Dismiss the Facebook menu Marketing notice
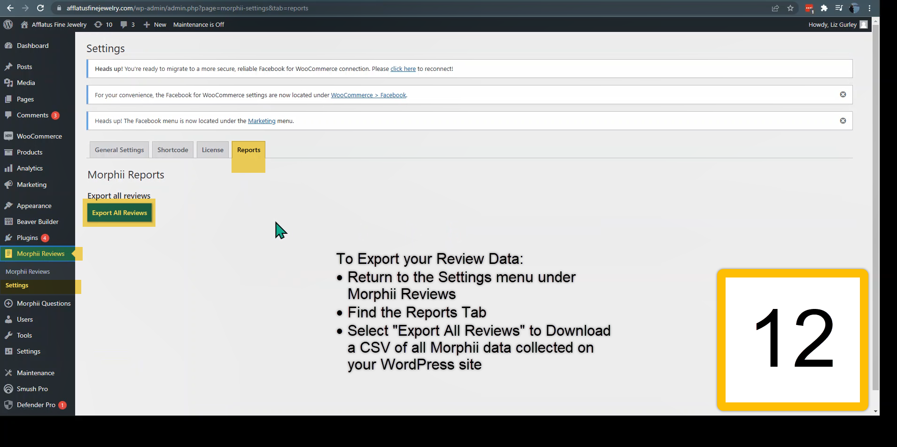 click(843, 121)
